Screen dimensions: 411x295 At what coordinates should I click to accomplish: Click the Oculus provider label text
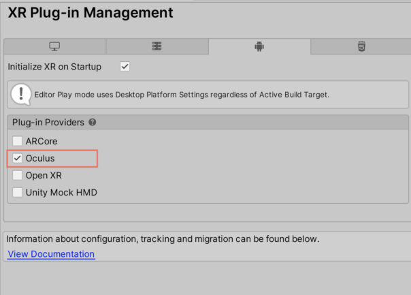[x=40, y=158]
